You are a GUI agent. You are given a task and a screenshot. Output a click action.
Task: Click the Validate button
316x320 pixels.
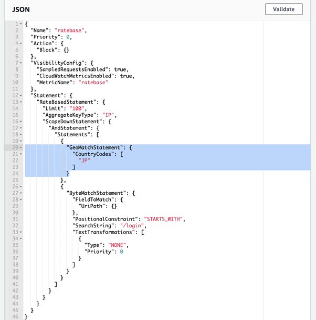[x=287, y=9]
